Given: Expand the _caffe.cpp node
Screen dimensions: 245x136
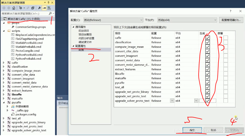Looking at the screenshot, I should pos(7,110).
